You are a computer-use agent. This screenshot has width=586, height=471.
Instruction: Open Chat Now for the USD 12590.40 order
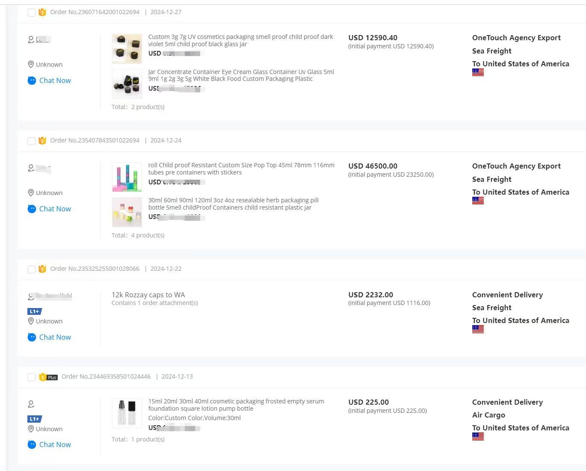(x=55, y=80)
